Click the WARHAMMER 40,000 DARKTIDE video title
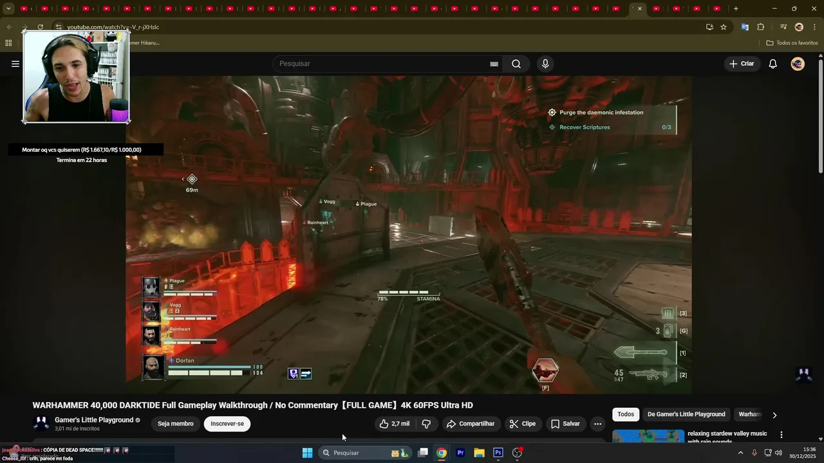 (253, 405)
